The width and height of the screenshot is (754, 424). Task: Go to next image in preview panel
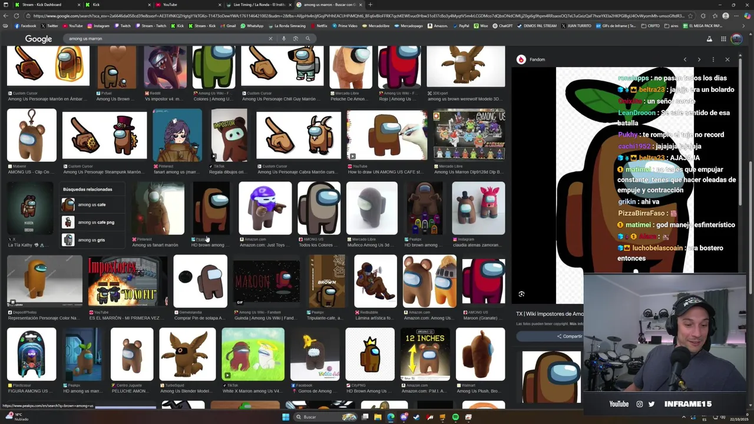click(699, 59)
